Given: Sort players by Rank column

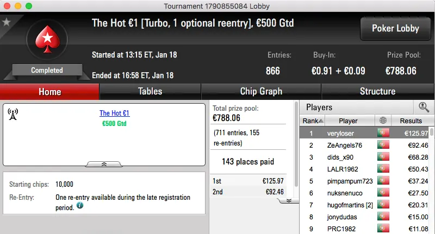Looking at the screenshot, I should click(x=314, y=121).
